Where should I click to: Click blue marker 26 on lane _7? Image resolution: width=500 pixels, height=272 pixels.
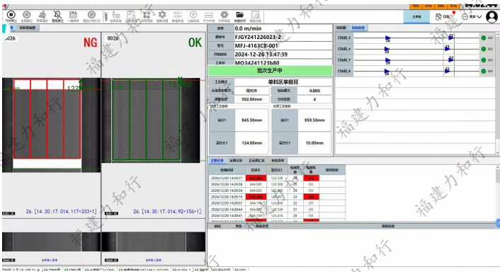pyautogui.click(x=388, y=61)
